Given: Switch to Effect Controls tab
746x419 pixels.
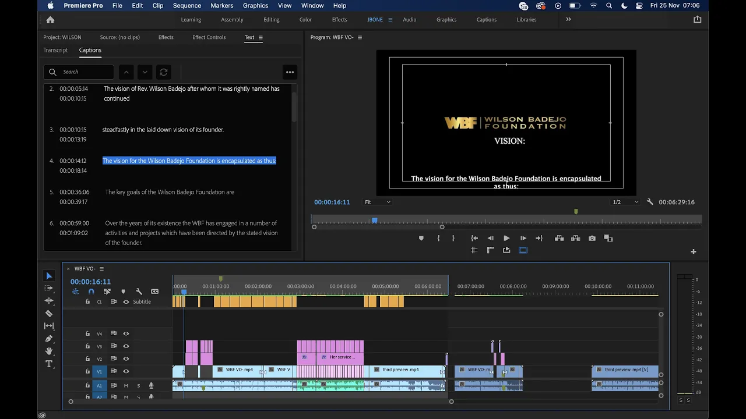Looking at the screenshot, I should point(209,37).
